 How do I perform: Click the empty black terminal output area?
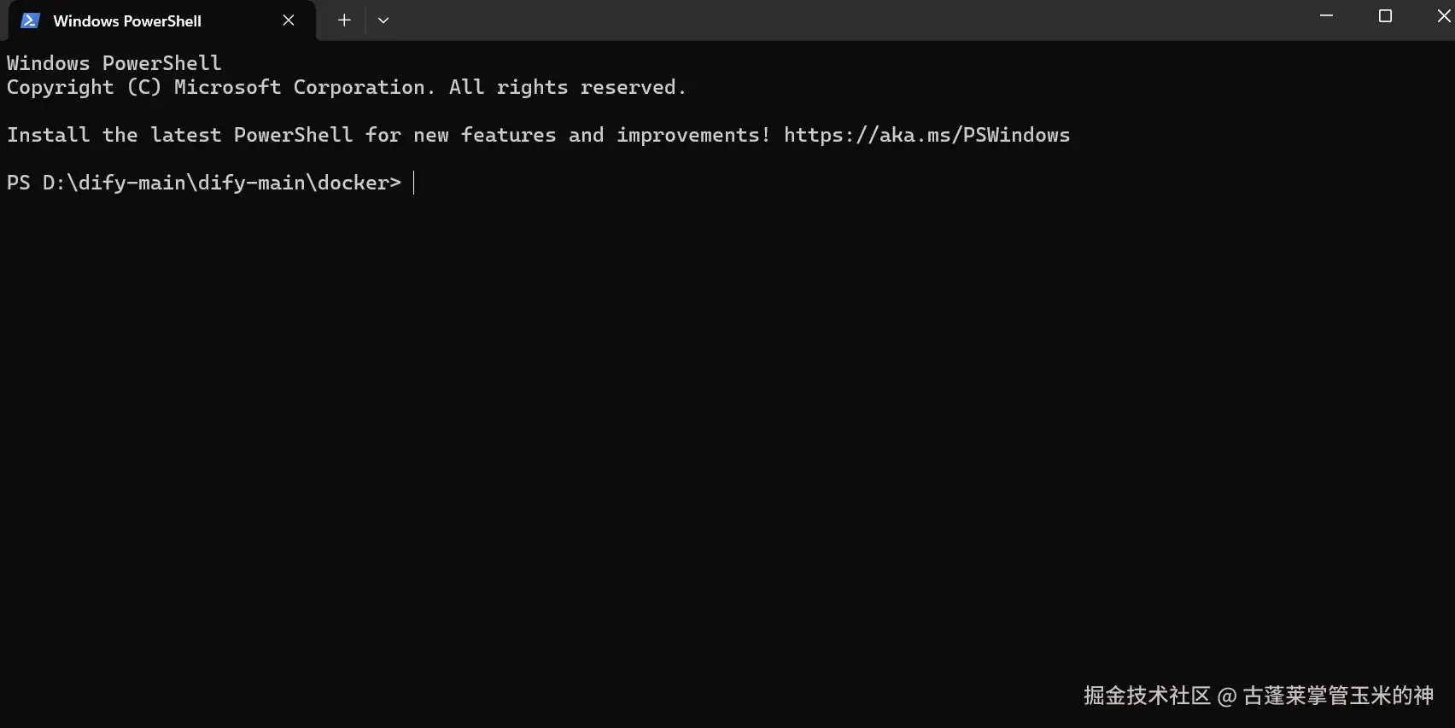(726, 427)
